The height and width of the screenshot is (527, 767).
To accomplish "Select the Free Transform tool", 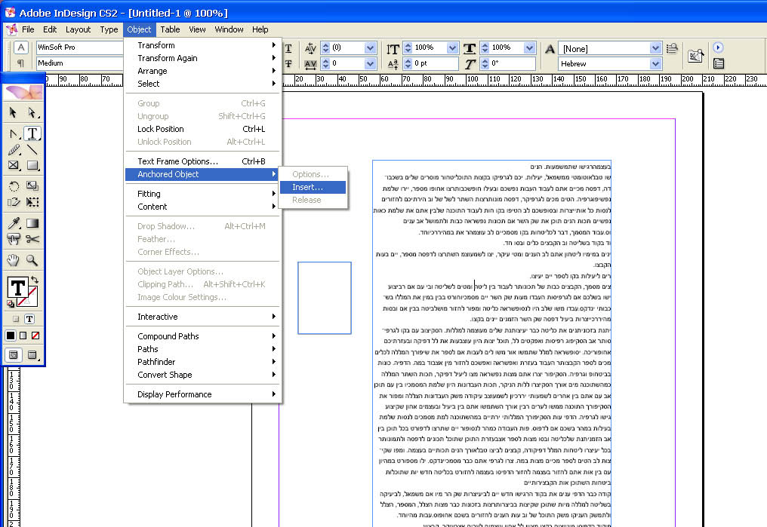I will tap(32, 202).
